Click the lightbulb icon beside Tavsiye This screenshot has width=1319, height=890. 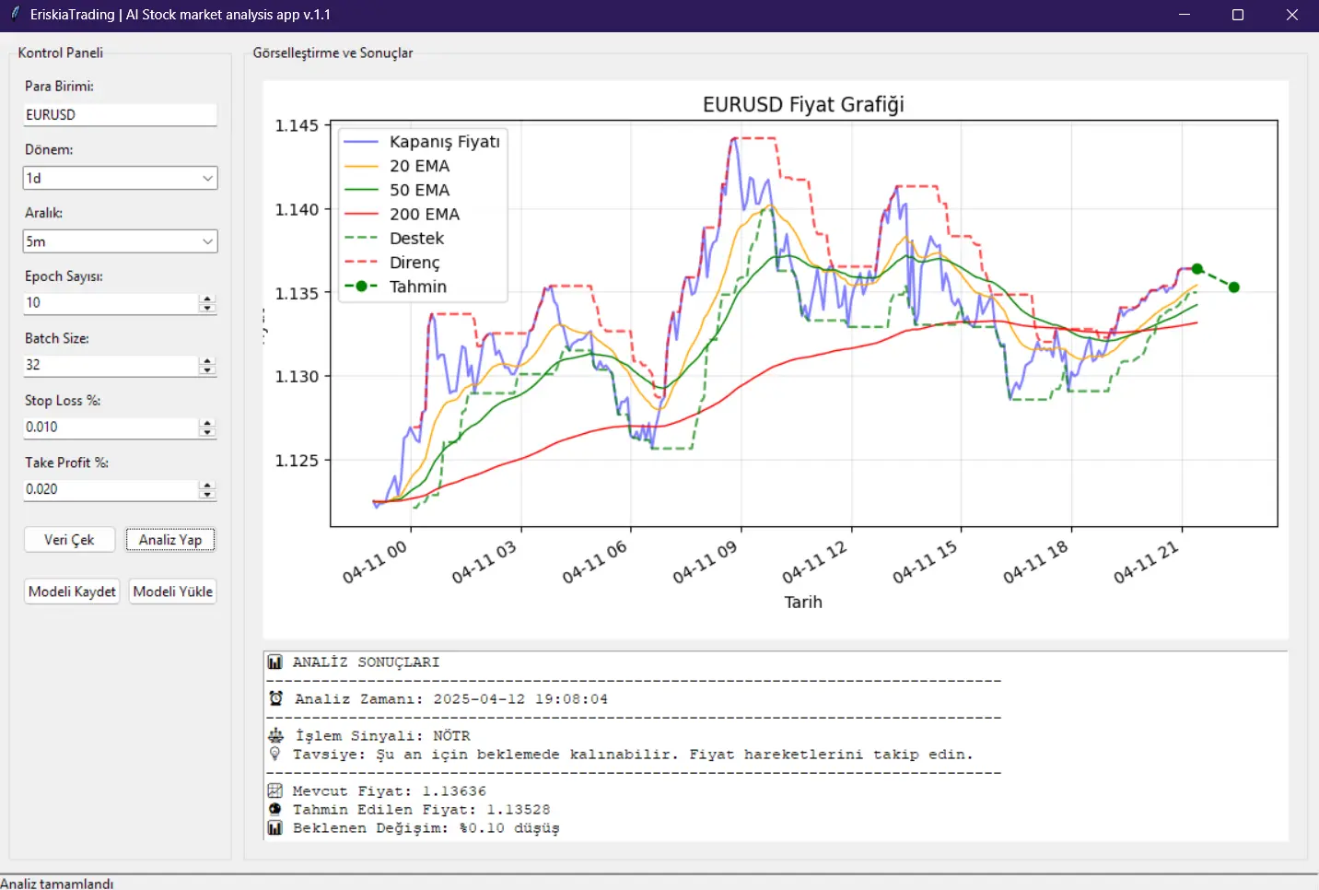(274, 754)
